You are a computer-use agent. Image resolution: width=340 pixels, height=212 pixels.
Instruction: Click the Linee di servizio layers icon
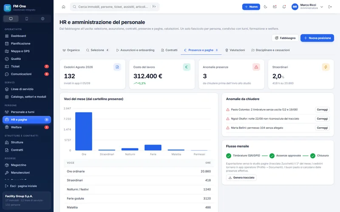click(x=7, y=89)
